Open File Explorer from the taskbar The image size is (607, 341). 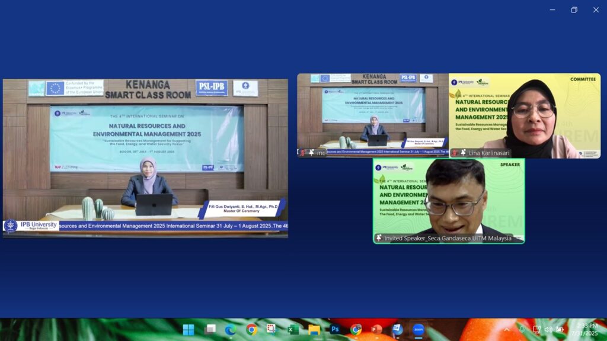[314, 330]
